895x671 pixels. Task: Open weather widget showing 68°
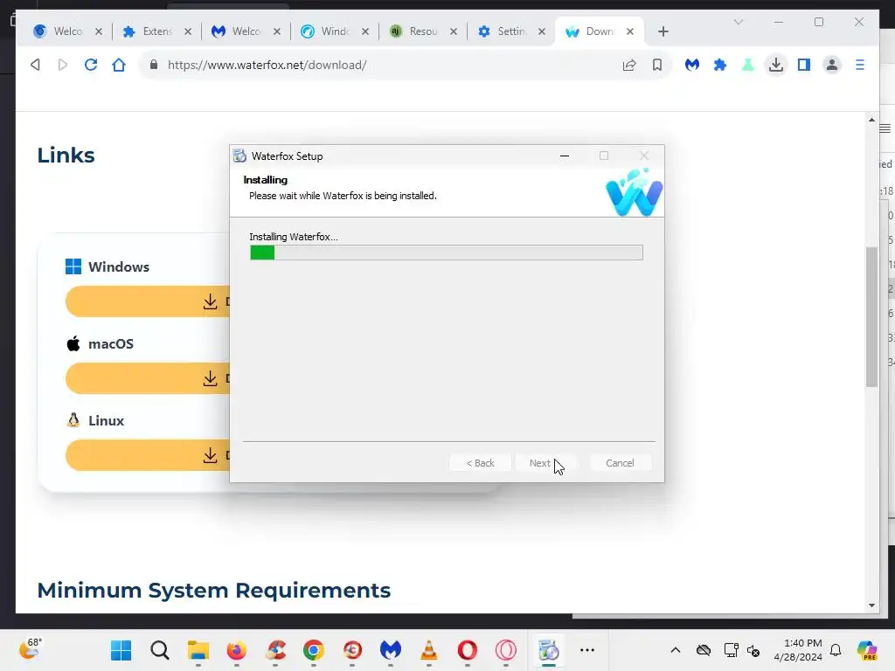point(31,649)
